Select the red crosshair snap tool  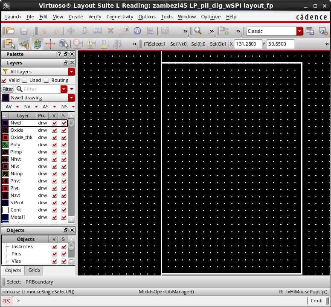click(x=50, y=44)
